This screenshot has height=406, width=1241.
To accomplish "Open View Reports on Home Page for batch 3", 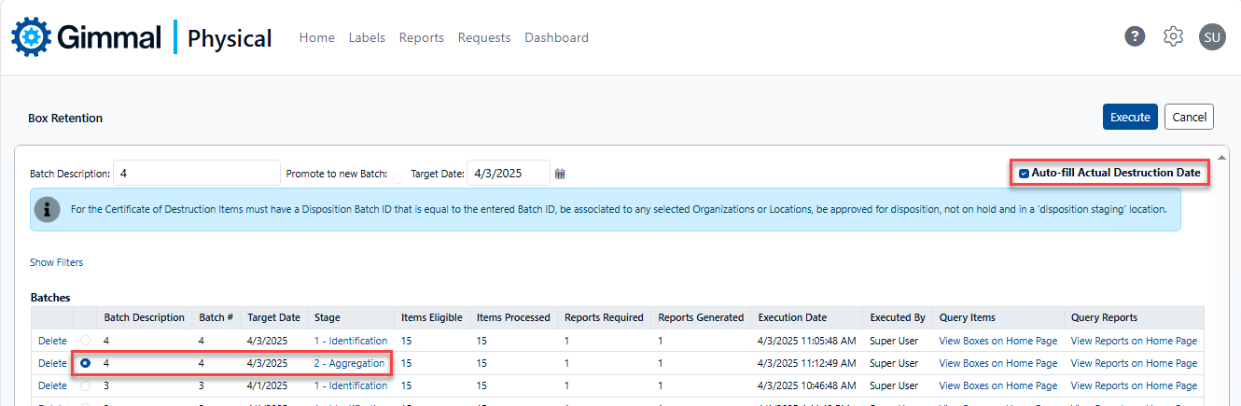I will pyautogui.click(x=1133, y=385).
